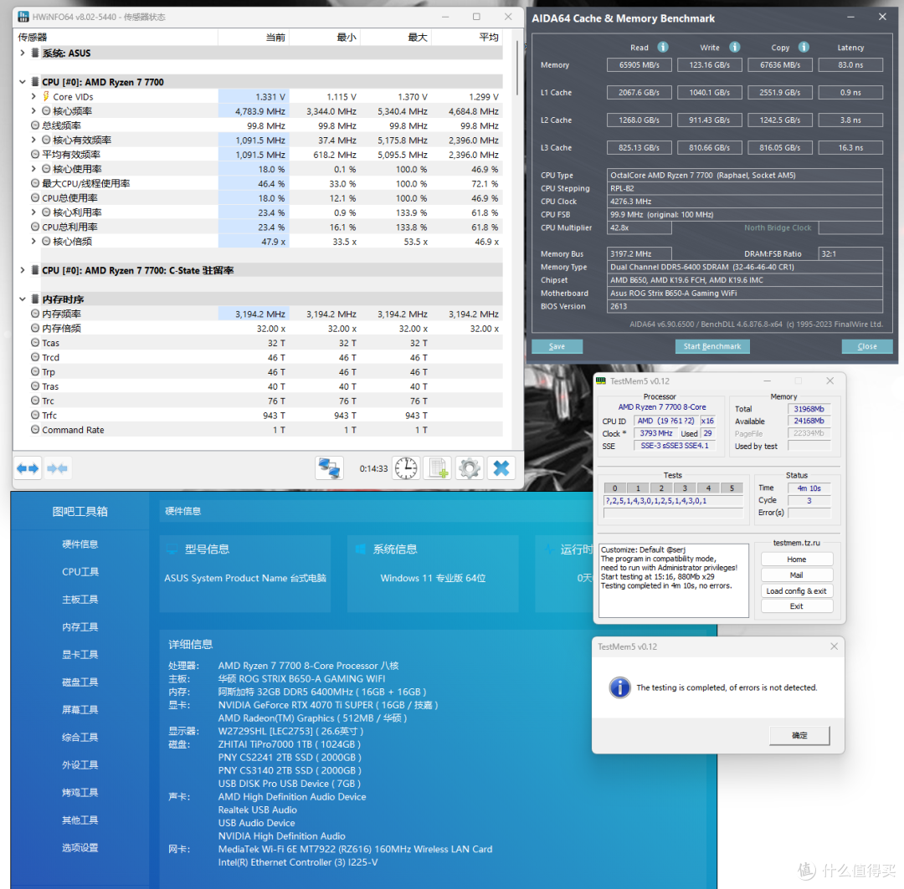904x889 pixels.
Task: Click the L3 Cache latency value 16.3 ns
Action: pyautogui.click(x=850, y=147)
